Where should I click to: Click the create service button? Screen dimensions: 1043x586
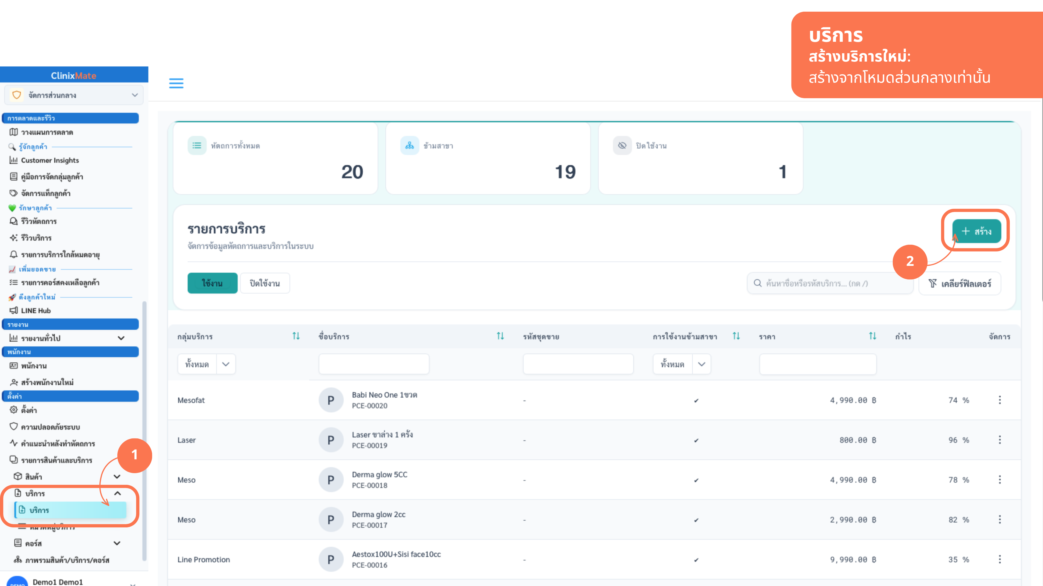click(x=976, y=231)
